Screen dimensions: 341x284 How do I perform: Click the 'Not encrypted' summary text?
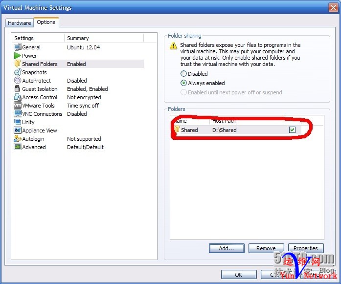[x=84, y=97]
